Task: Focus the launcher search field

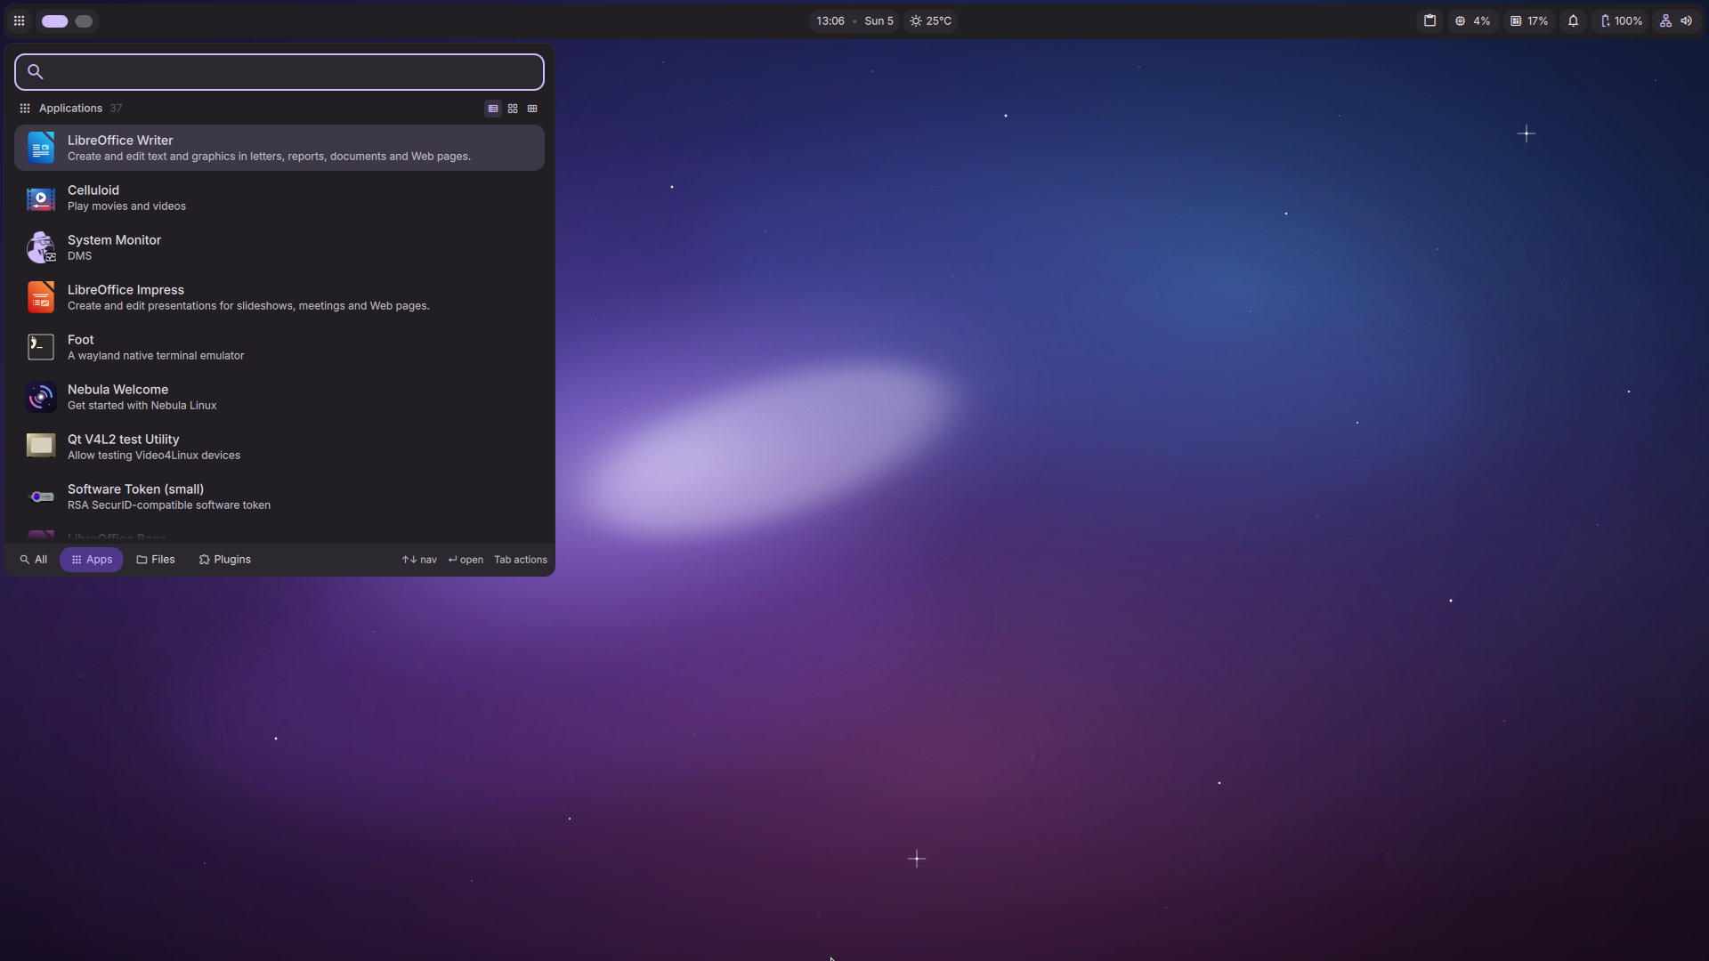Action: (279, 72)
